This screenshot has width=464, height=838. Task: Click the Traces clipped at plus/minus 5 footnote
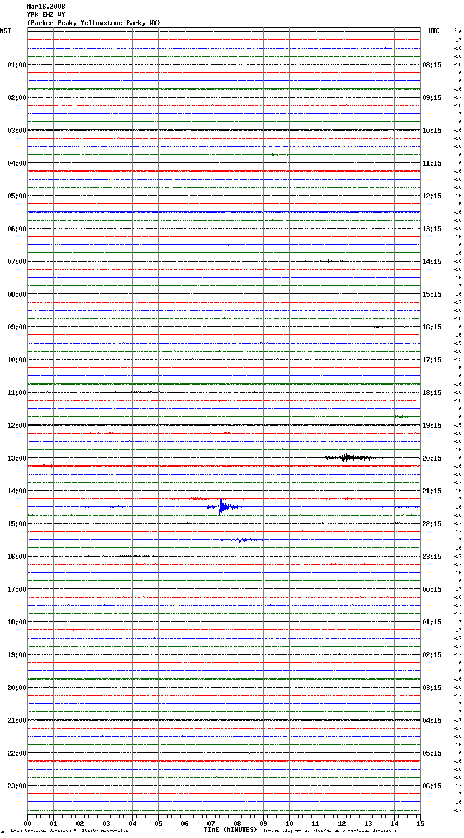pyautogui.click(x=330, y=831)
